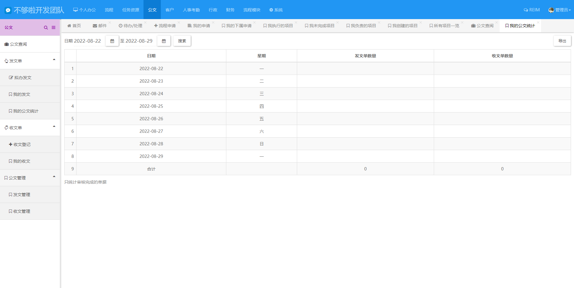This screenshot has width=574, height=288.
Task: Open 流程 in top navigation
Action: (x=109, y=10)
